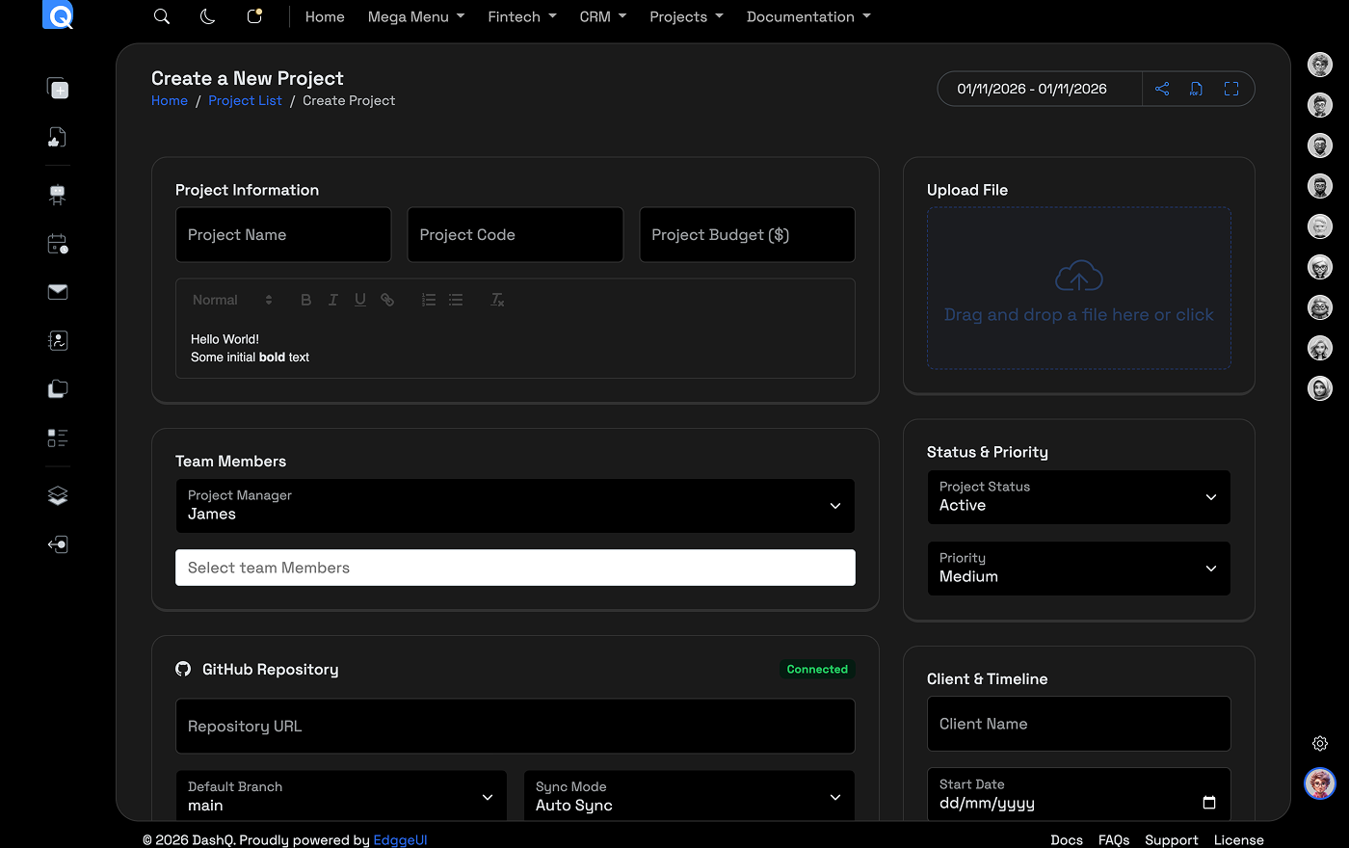Open the Fintech menu
The width and height of the screenshot is (1349, 848).
tap(521, 16)
